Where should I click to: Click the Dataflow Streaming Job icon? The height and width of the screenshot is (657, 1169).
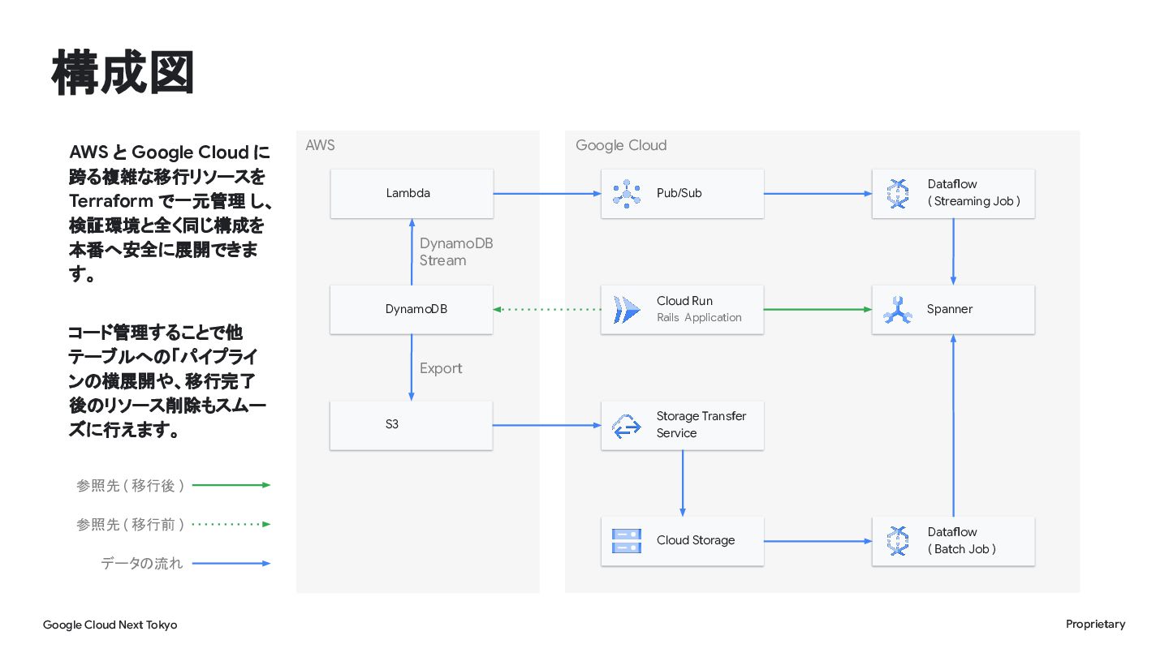897,193
